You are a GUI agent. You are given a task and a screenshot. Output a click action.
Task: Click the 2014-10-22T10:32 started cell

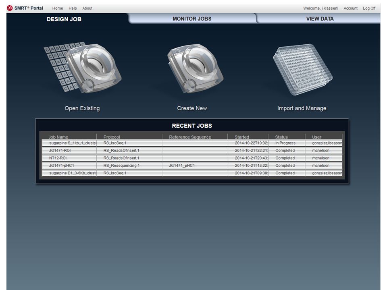coord(251,143)
